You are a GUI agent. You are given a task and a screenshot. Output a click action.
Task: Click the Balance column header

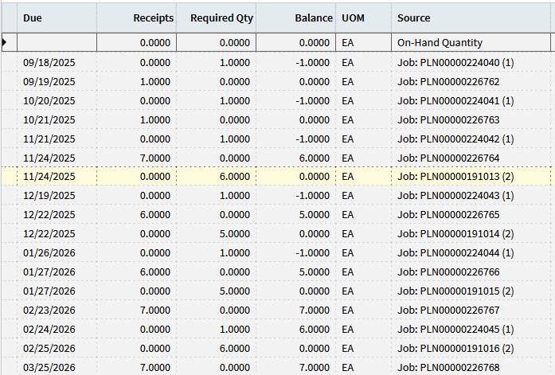click(x=296, y=18)
